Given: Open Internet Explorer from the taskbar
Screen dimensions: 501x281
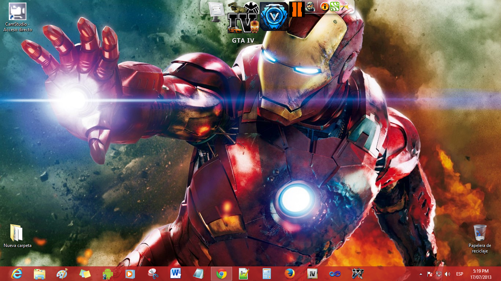Looking at the screenshot, I should (x=17, y=274).
